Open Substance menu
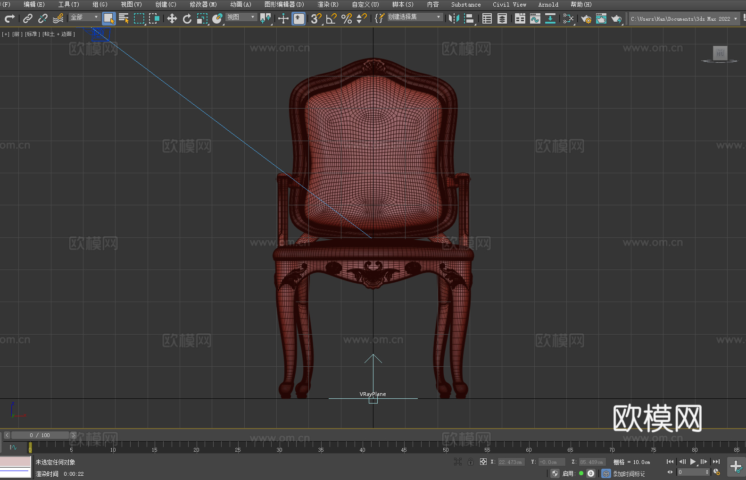This screenshot has height=480, width=746. tap(466, 4)
